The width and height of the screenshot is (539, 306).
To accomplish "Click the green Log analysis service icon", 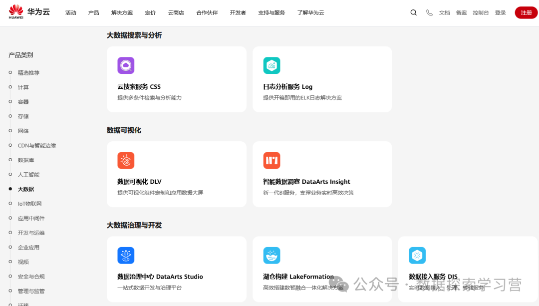I will click(x=271, y=65).
